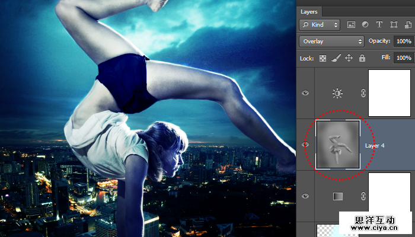Screen dimensions: 415x237
Task: Click the gradient fill layer icon
Action: coord(337,196)
